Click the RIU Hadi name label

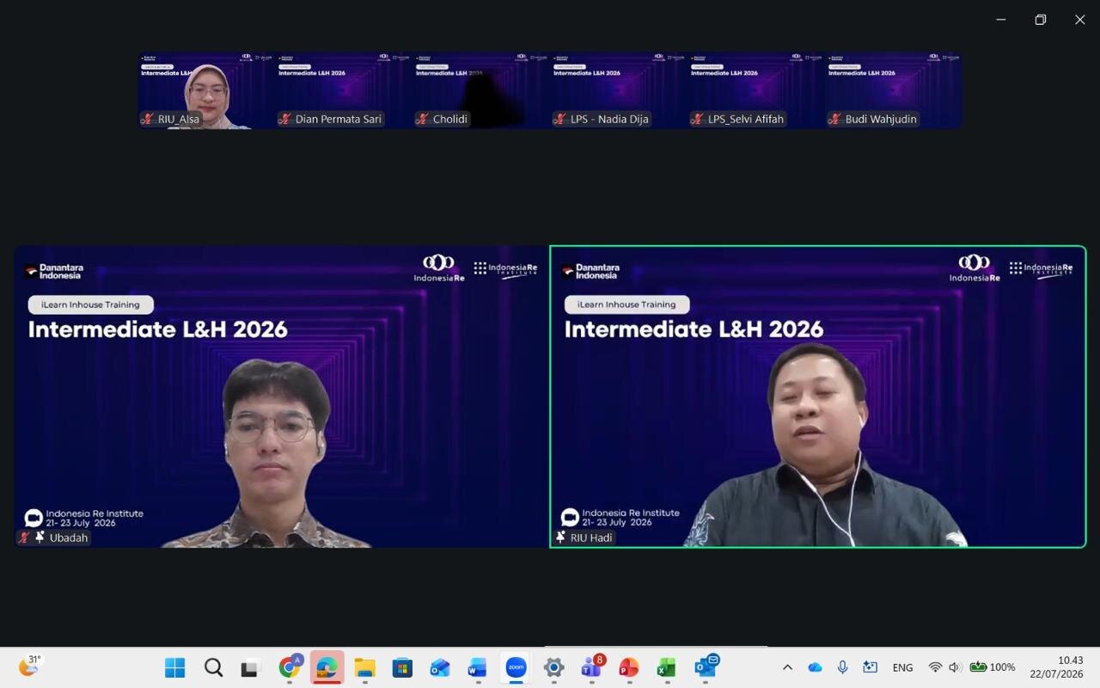pos(591,537)
